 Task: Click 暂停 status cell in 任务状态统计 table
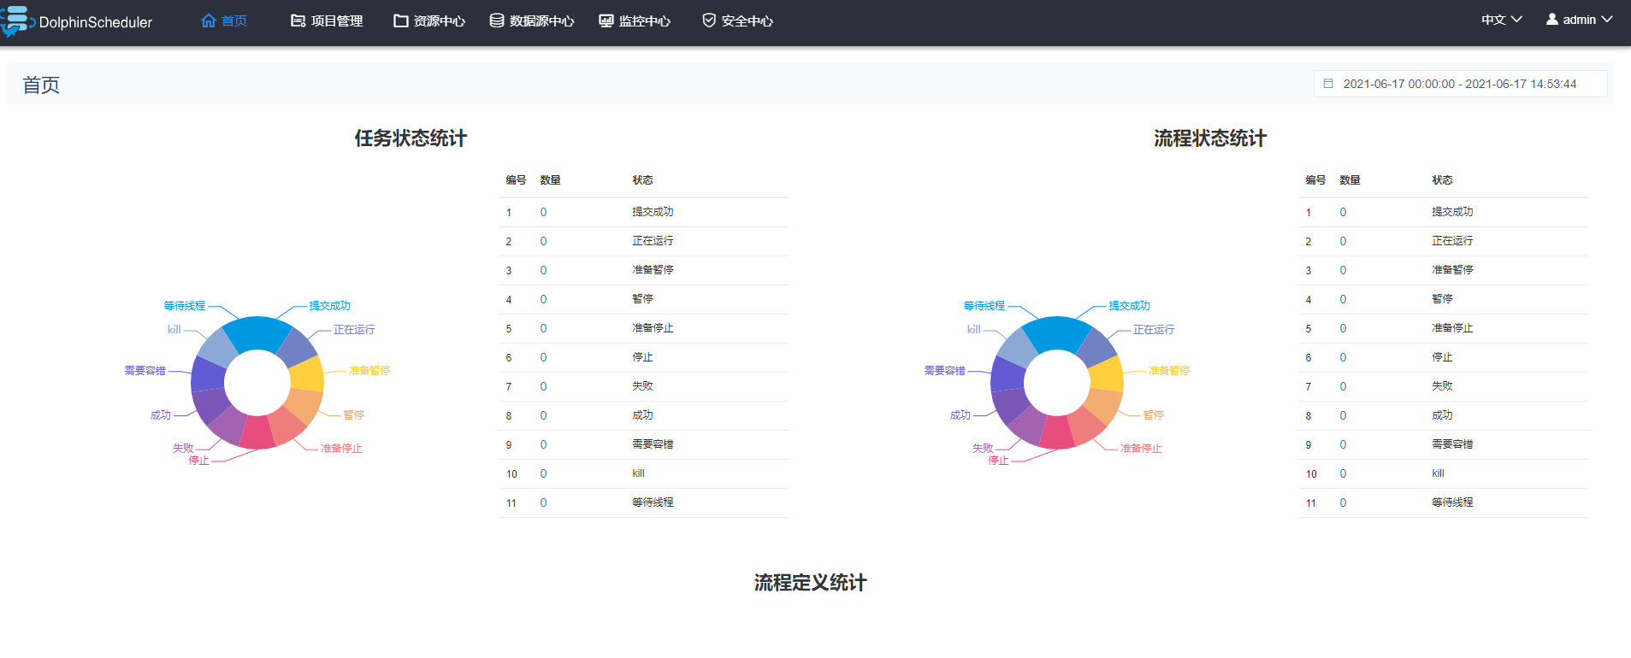[642, 299]
